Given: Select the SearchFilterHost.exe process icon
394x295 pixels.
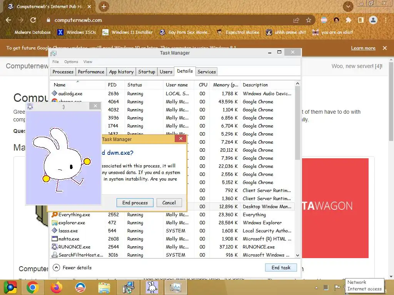Looking at the screenshot, I should (x=55, y=255).
